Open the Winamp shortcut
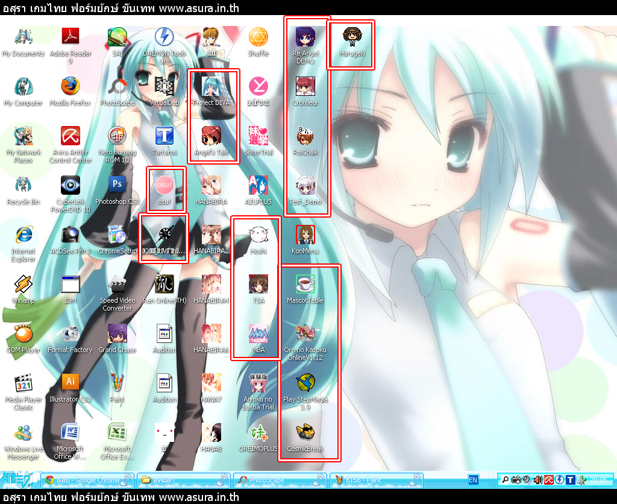617x504 pixels. [x=23, y=285]
